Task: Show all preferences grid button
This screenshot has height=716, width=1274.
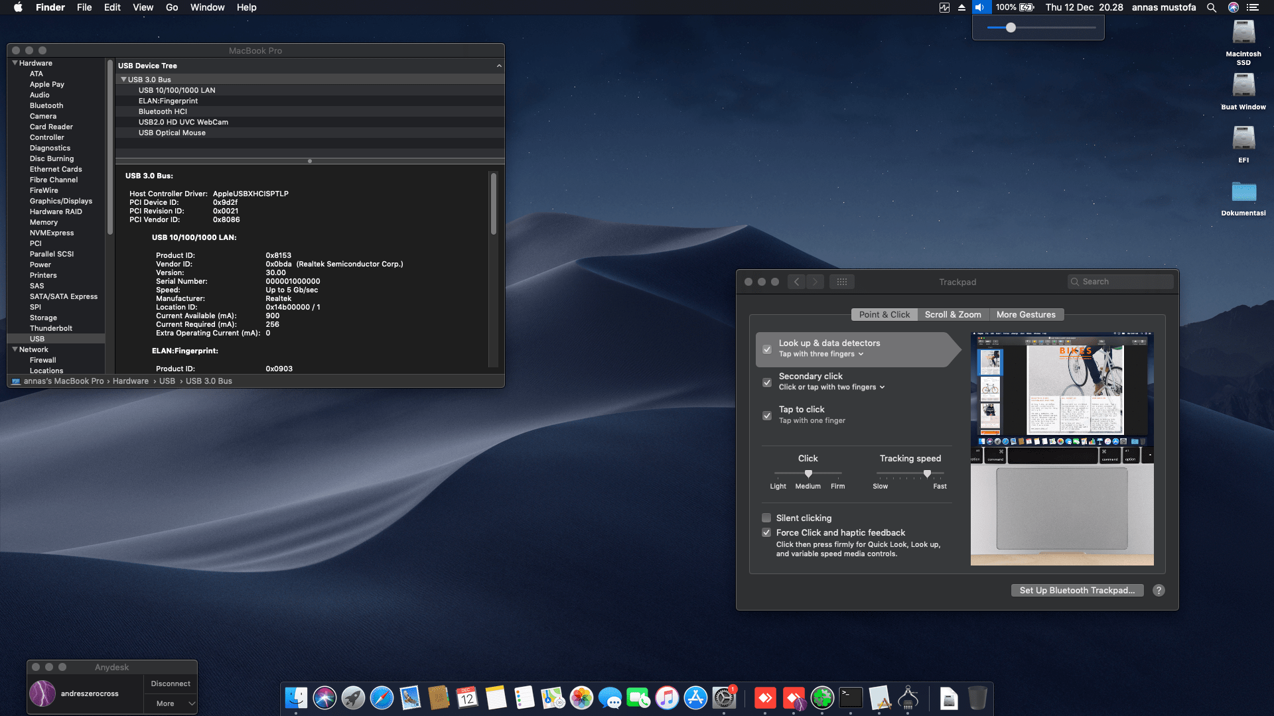Action: coord(841,282)
